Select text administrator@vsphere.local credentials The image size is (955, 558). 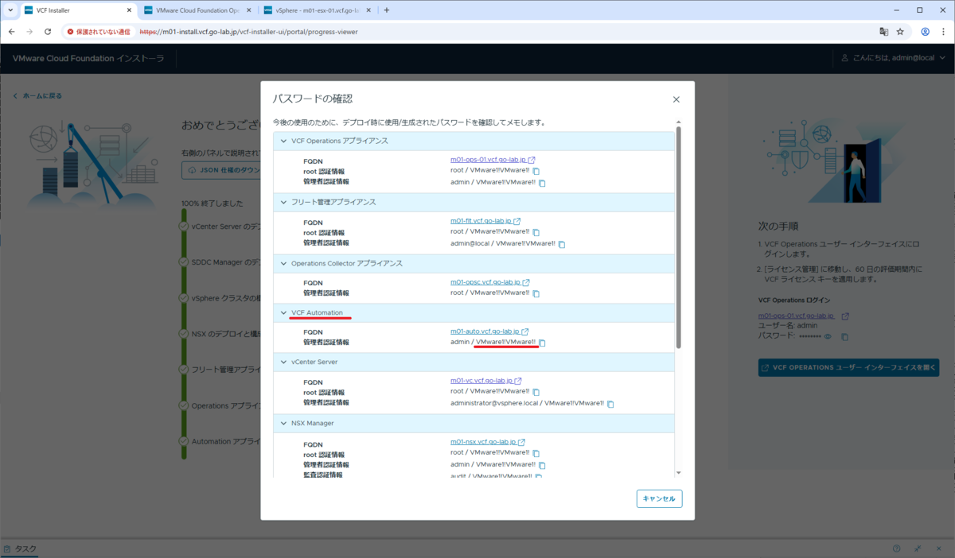[x=527, y=403]
